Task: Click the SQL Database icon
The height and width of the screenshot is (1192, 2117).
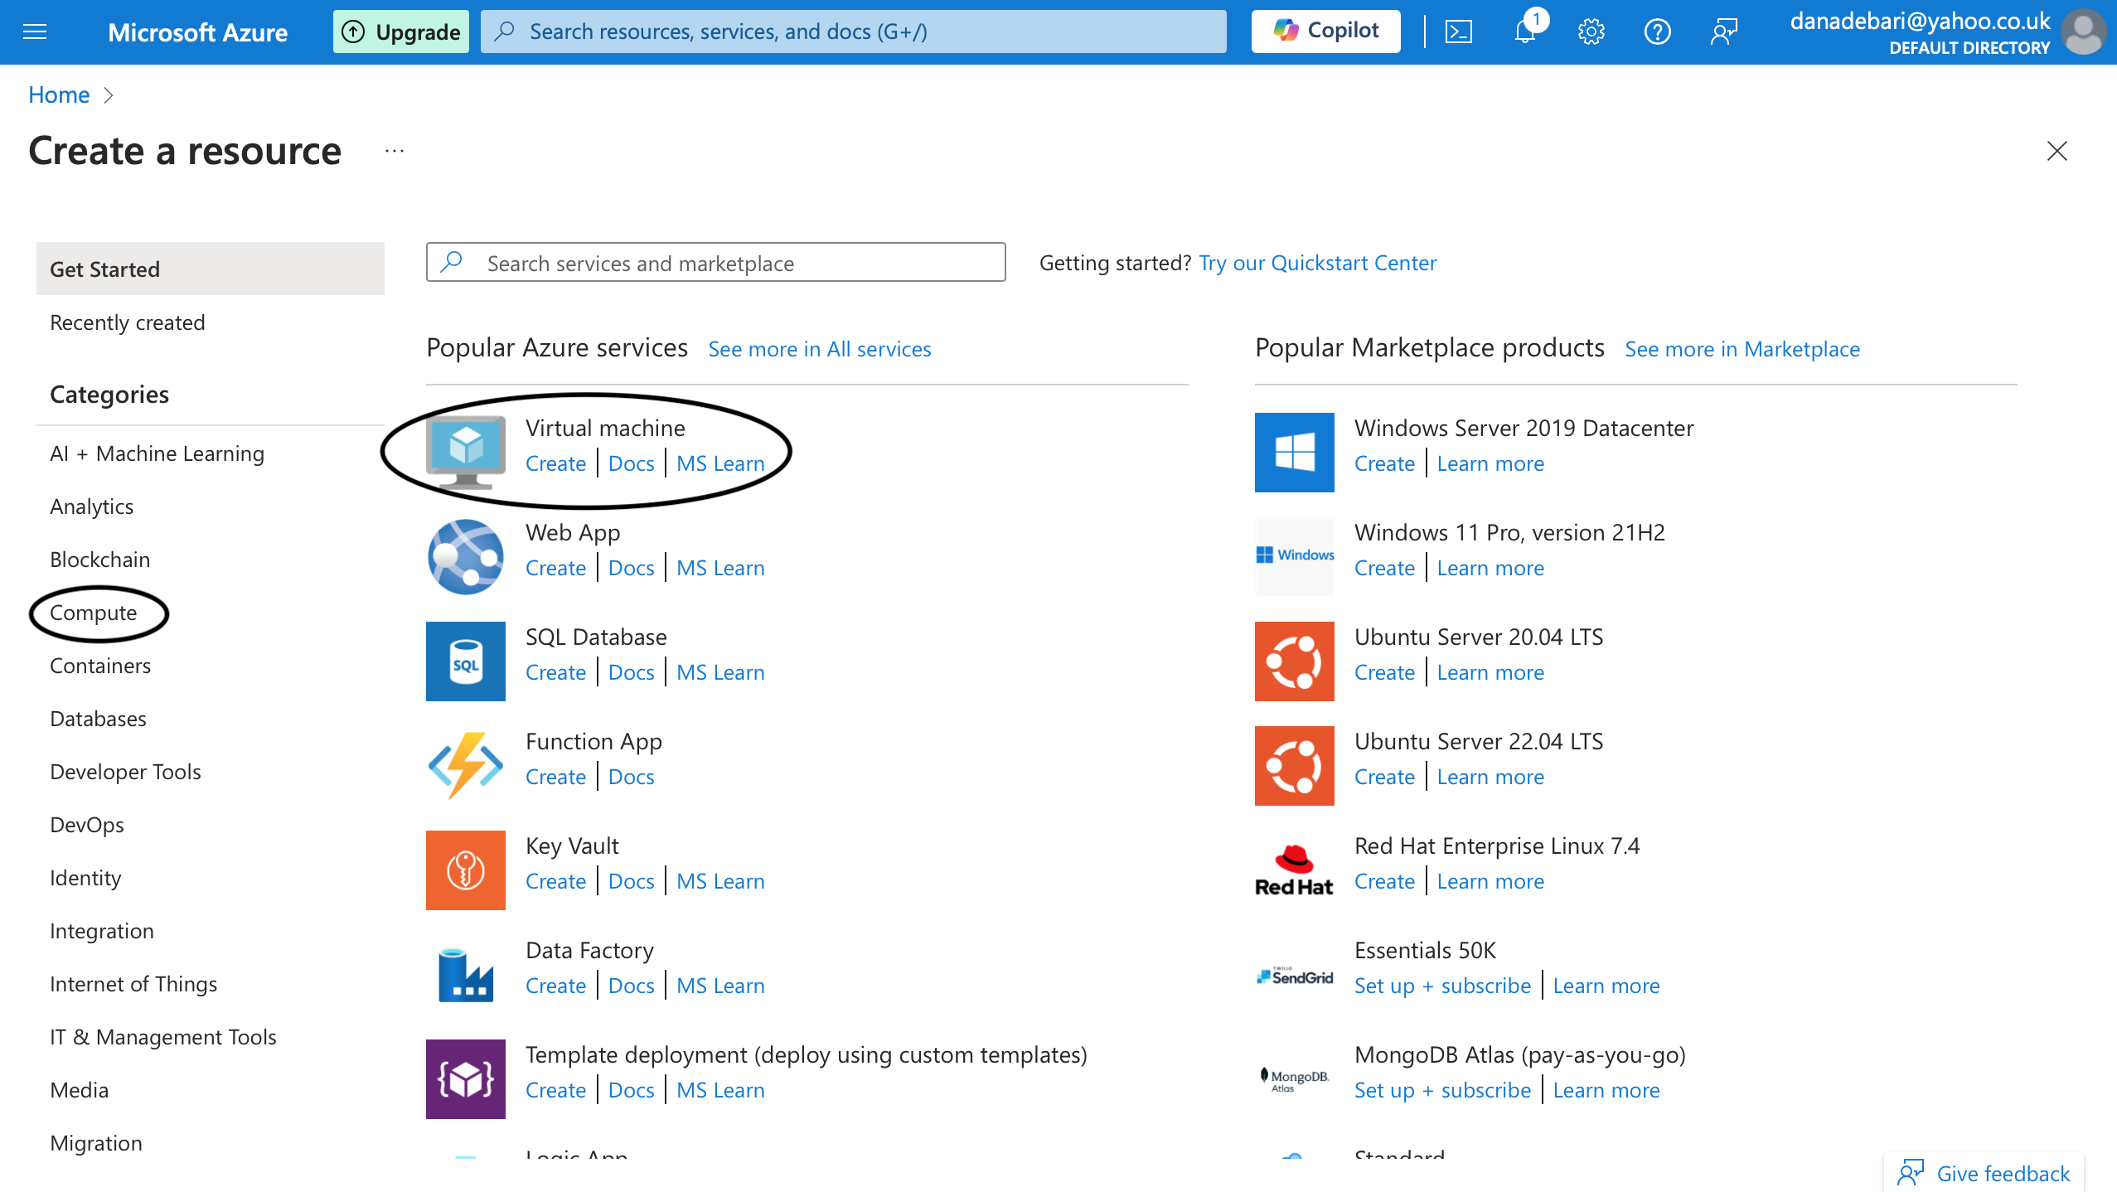Action: coord(466,661)
